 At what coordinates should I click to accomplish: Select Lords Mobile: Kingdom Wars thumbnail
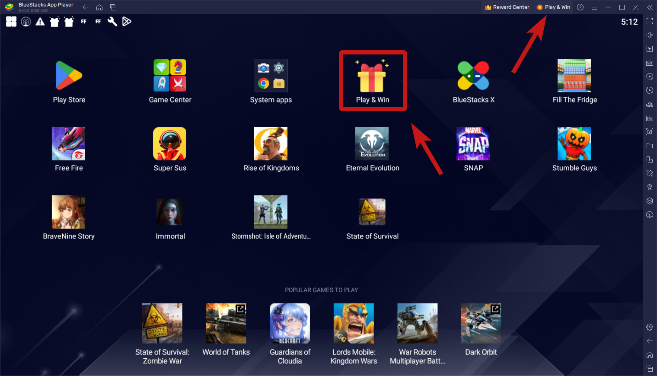coord(354,323)
